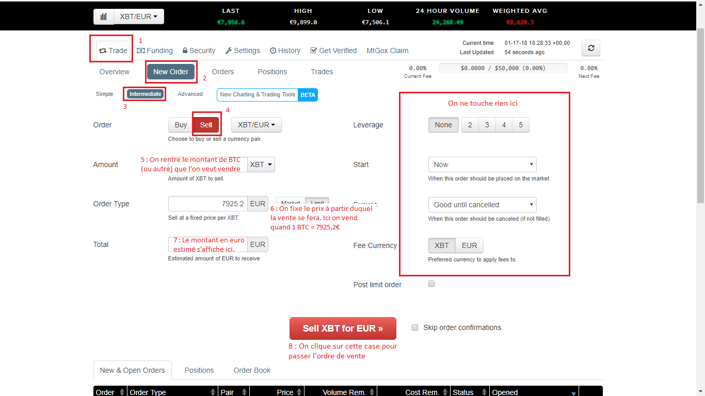
Task: Open the Security tab
Action: (199, 51)
